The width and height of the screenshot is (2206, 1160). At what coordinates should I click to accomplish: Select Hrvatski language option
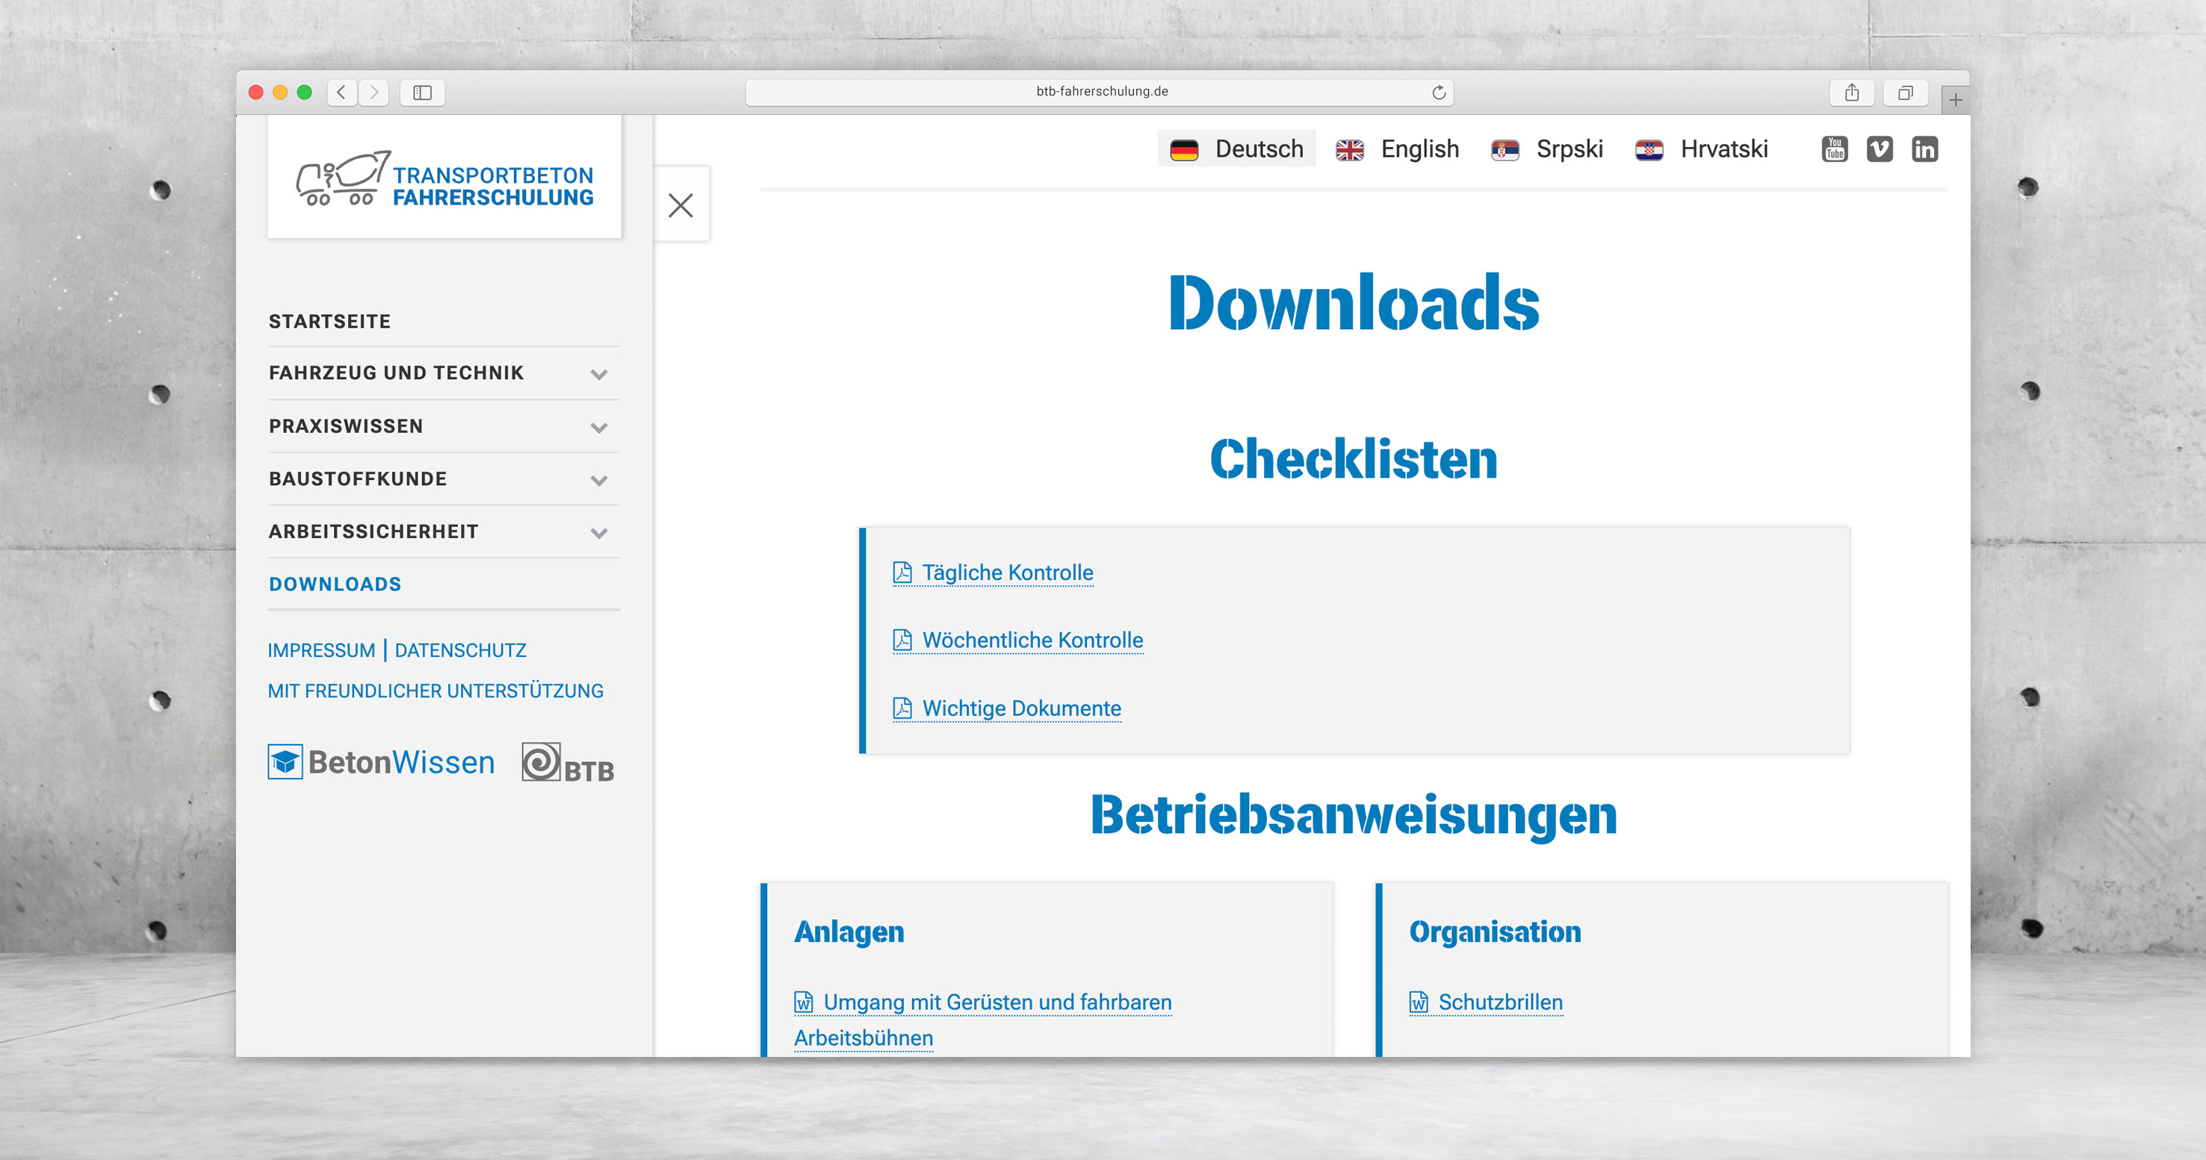point(1707,147)
